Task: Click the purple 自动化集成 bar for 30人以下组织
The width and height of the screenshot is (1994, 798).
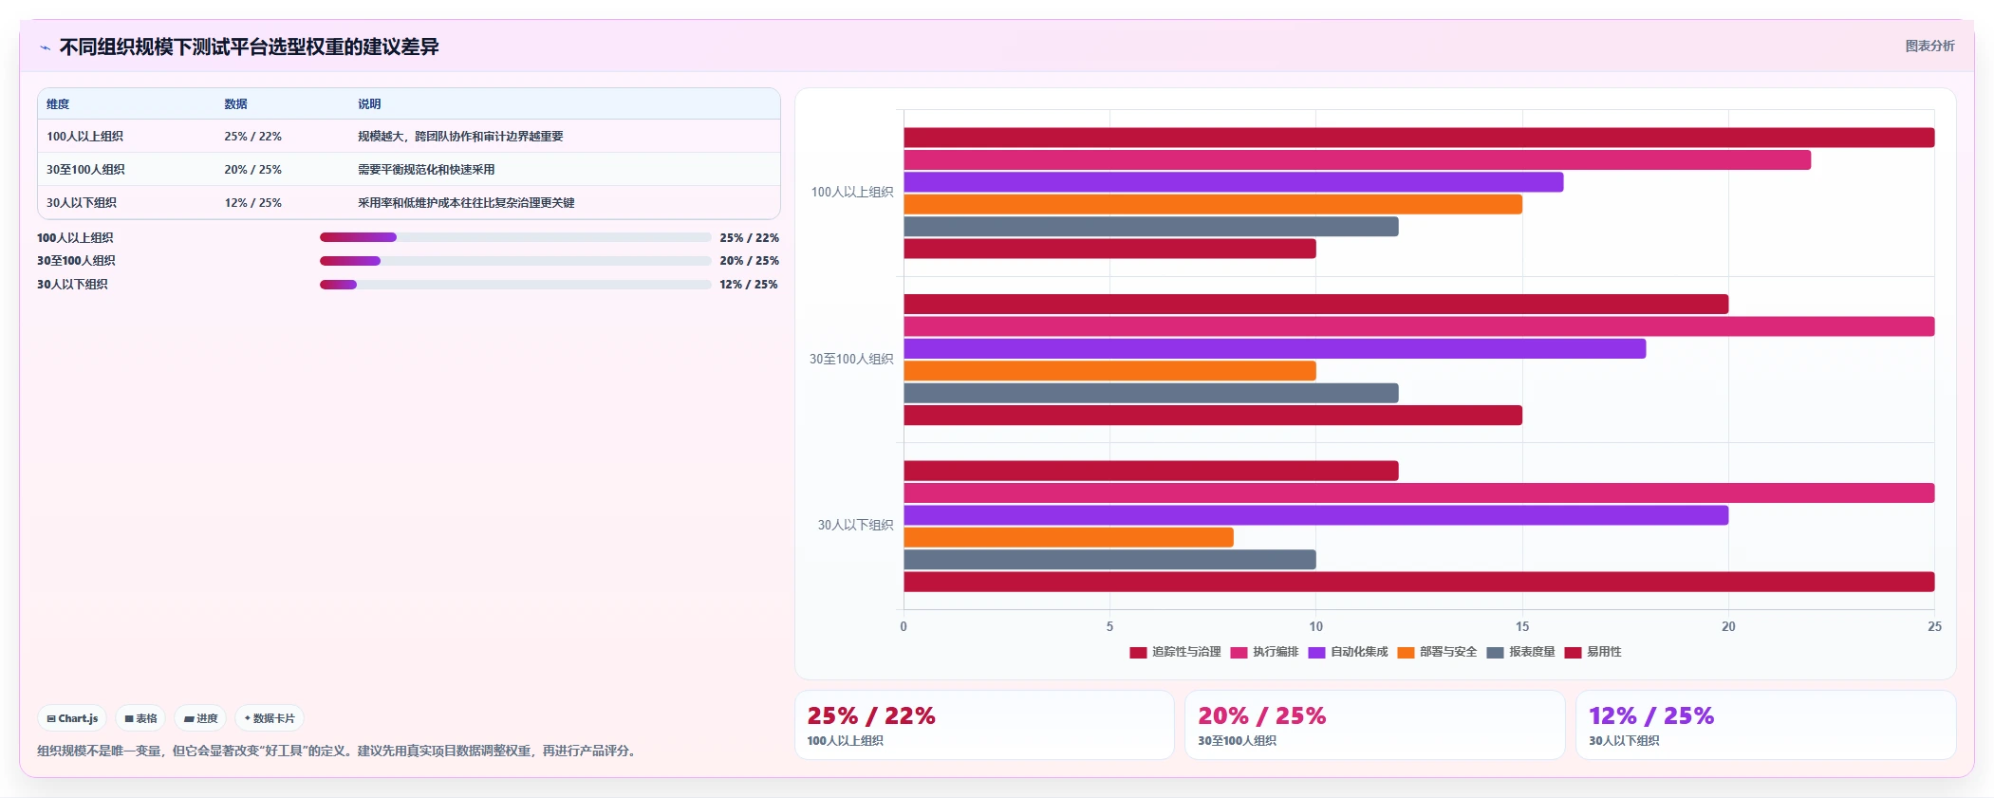Action: tap(1315, 515)
